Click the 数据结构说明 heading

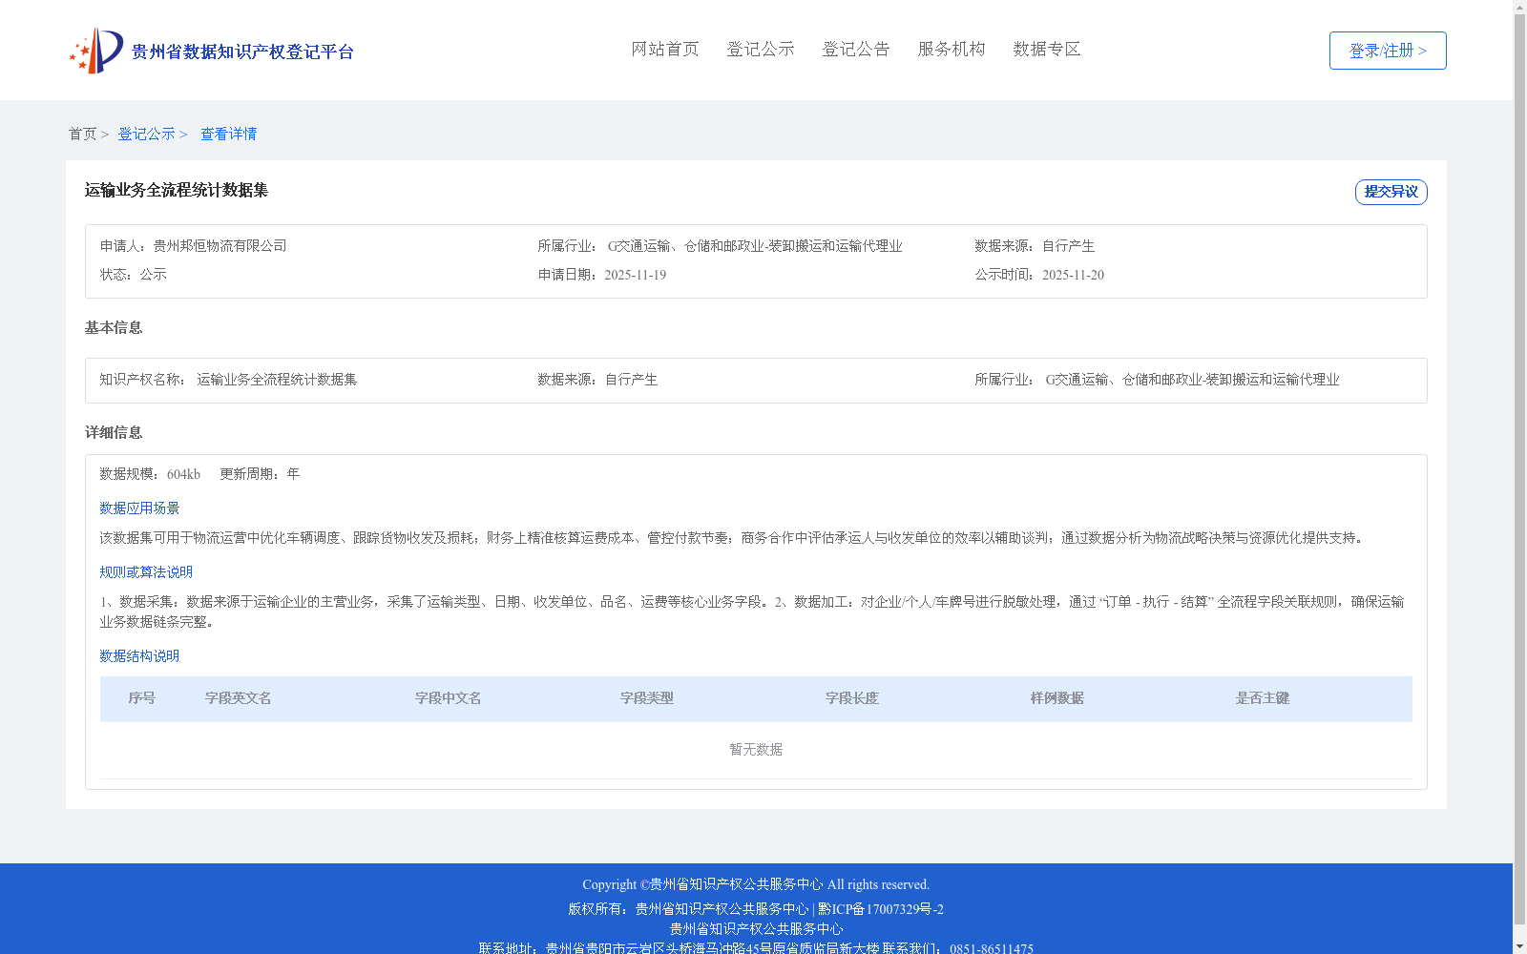tap(139, 656)
